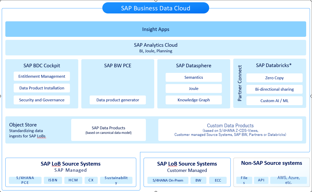The image size is (312, 192).
Task: Select the SAP BDC Cockpit heading
Action: coord(42,66)
